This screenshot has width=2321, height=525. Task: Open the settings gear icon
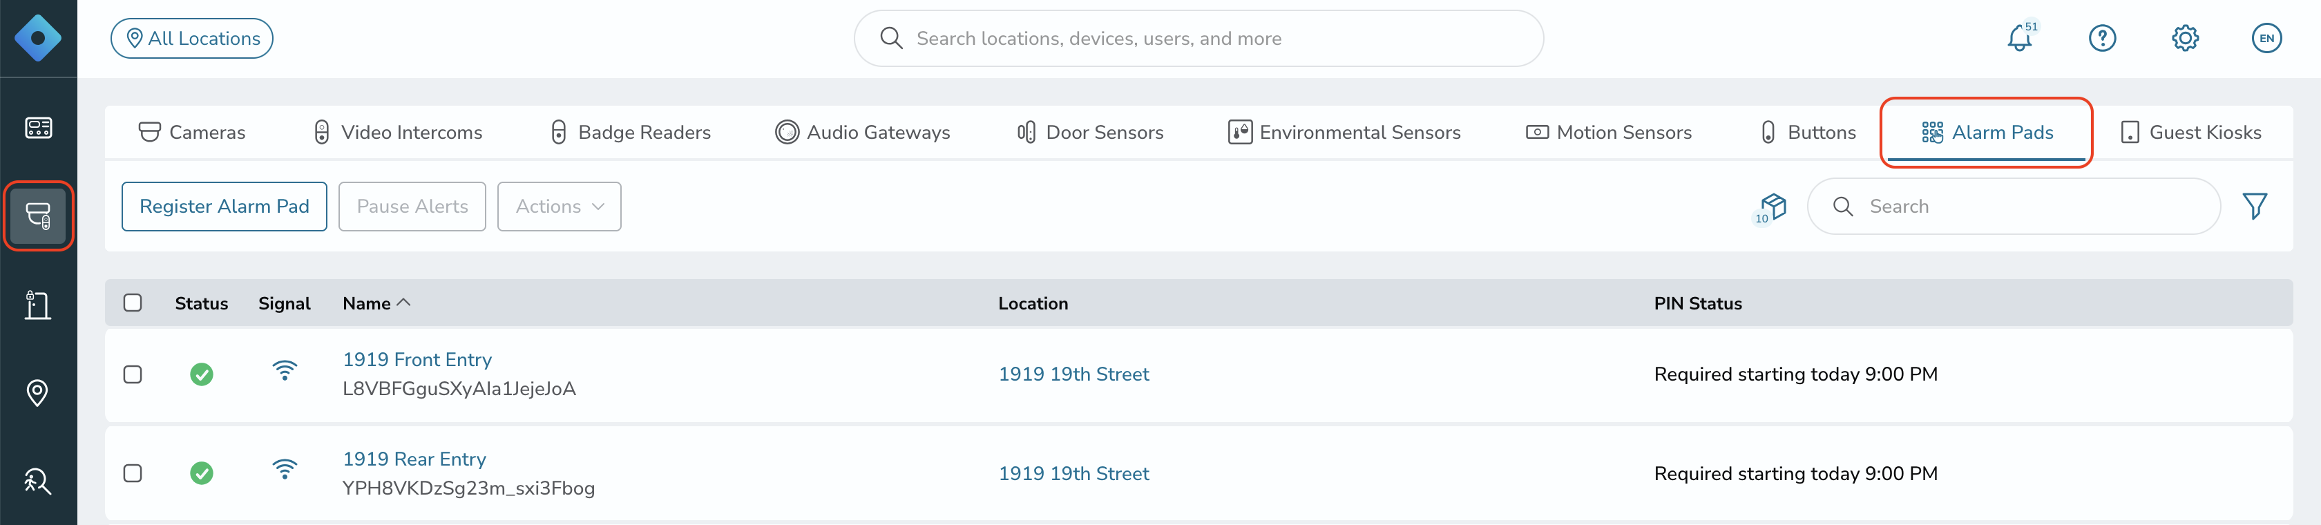[x=2185, y=38]
